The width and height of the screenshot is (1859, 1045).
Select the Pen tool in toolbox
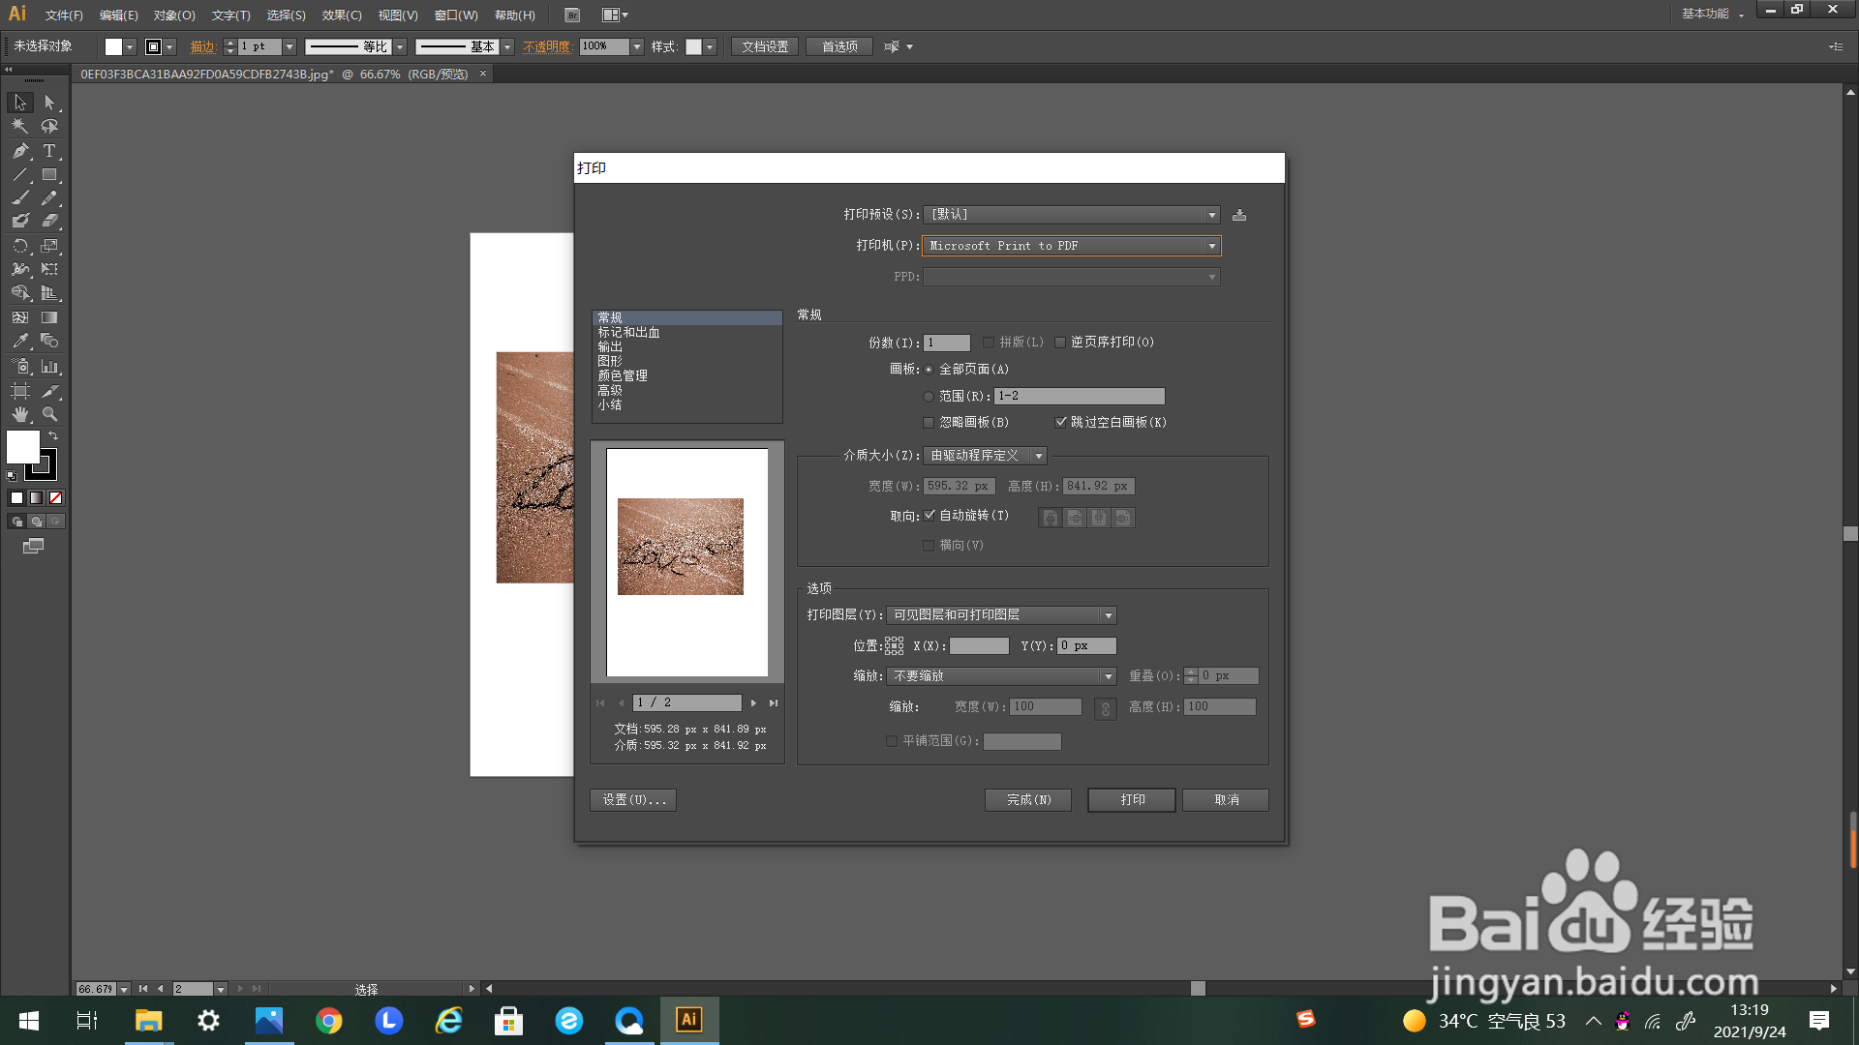point(20,151)
